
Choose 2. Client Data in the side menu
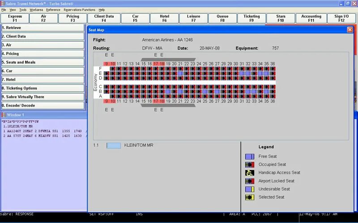pos(43,37)
